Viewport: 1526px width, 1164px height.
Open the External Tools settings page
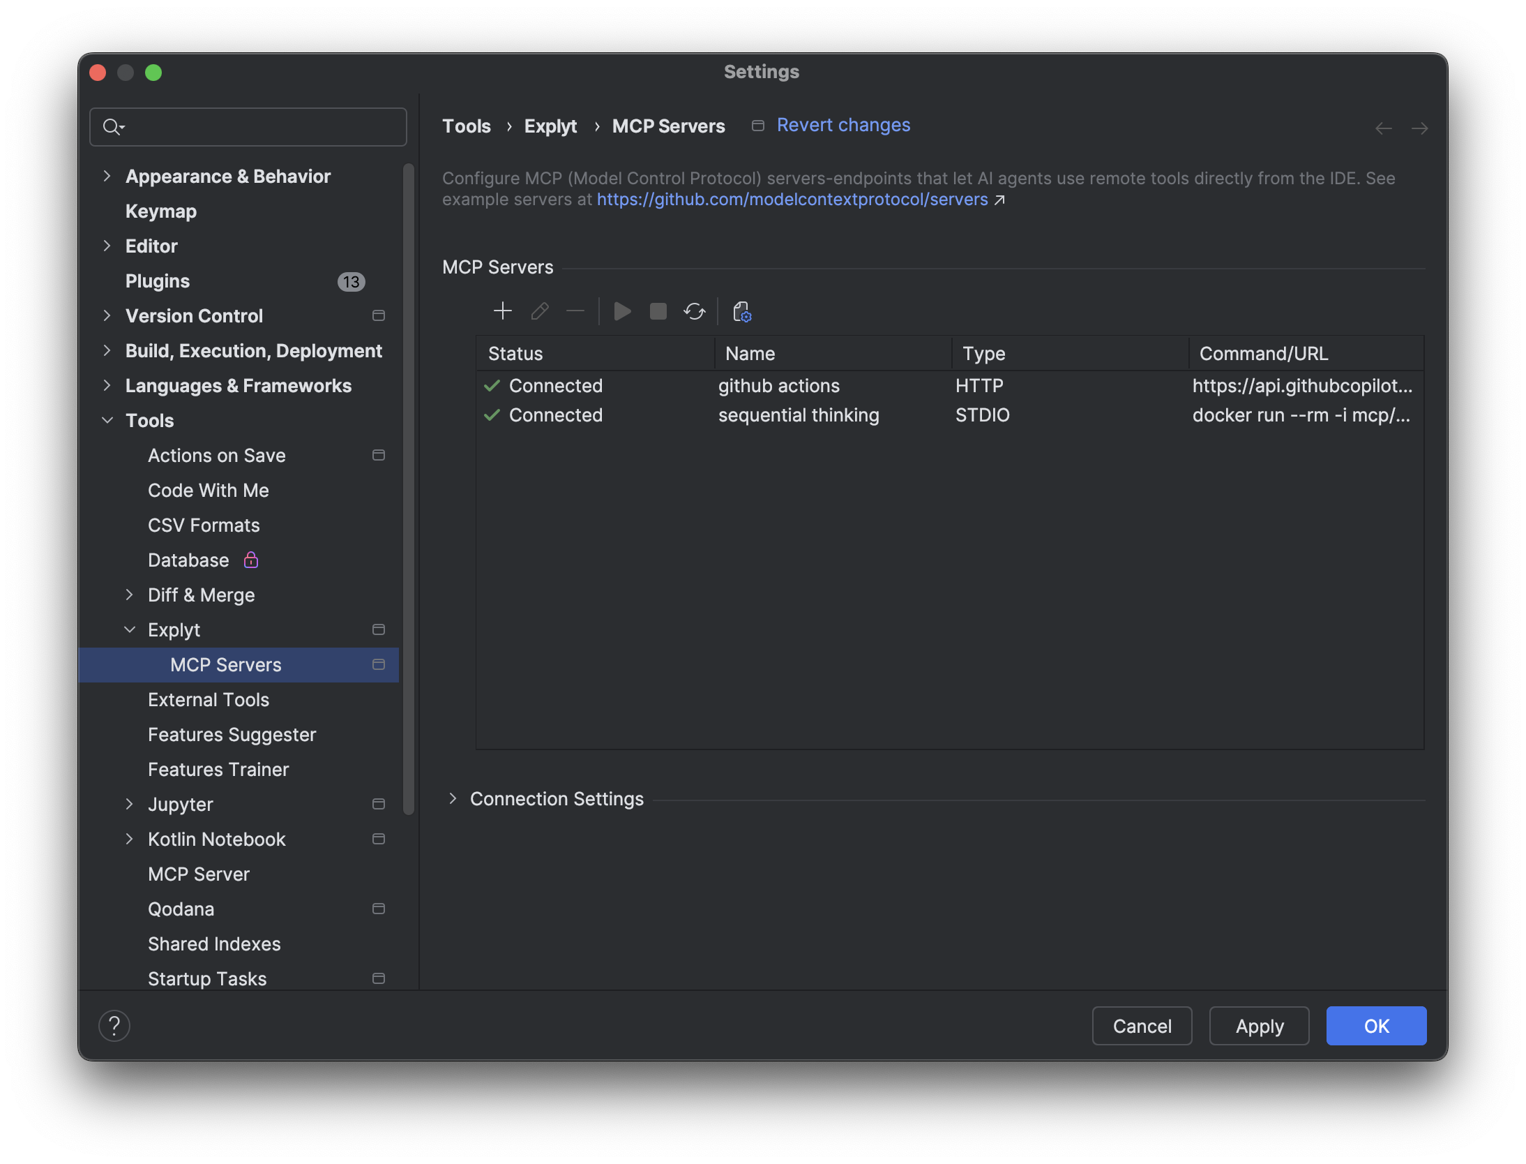tap(208, 699)
